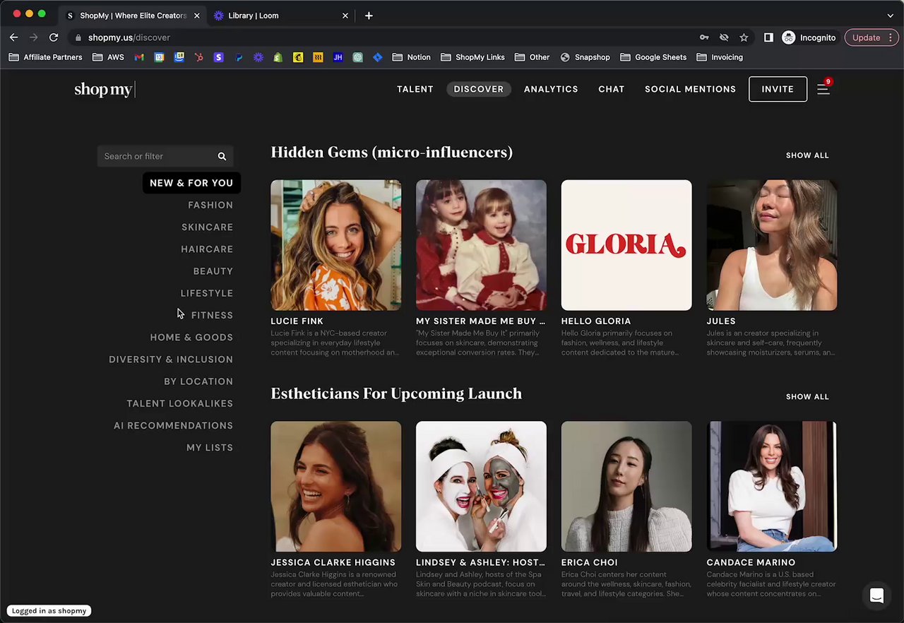Open the HubSpot bookmark icon
Image resolution: width=904 pixels, height=623 pixels.
click(198, 57)
